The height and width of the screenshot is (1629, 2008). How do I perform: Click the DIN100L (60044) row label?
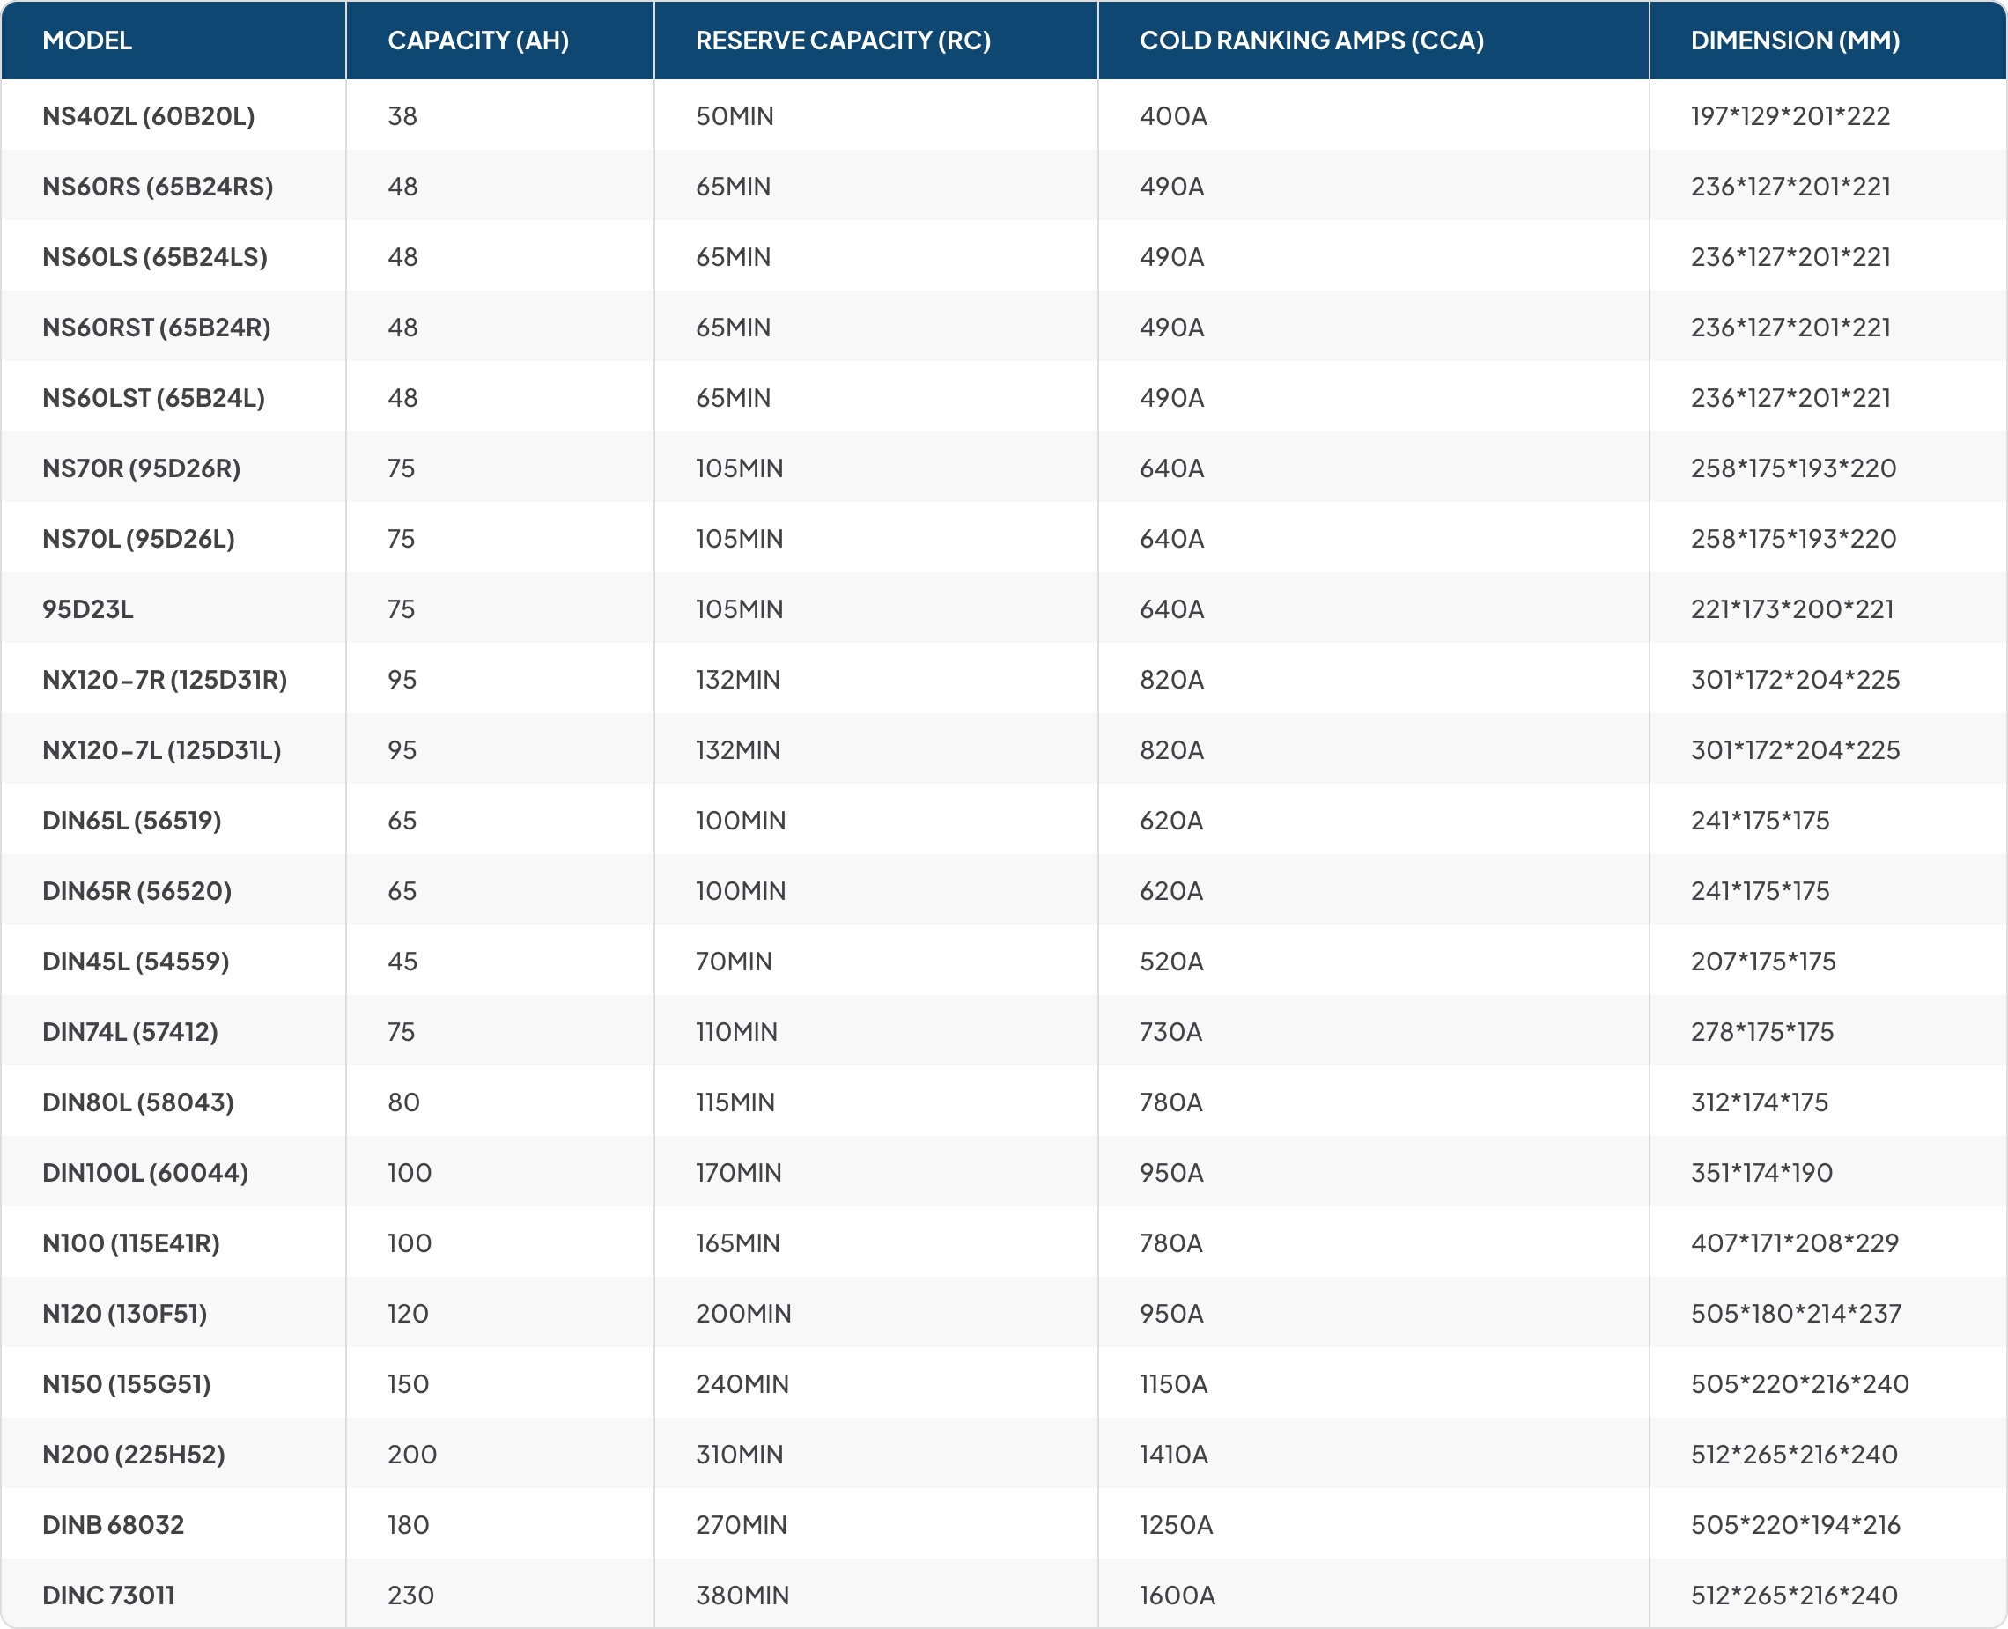click(144, 1172)
